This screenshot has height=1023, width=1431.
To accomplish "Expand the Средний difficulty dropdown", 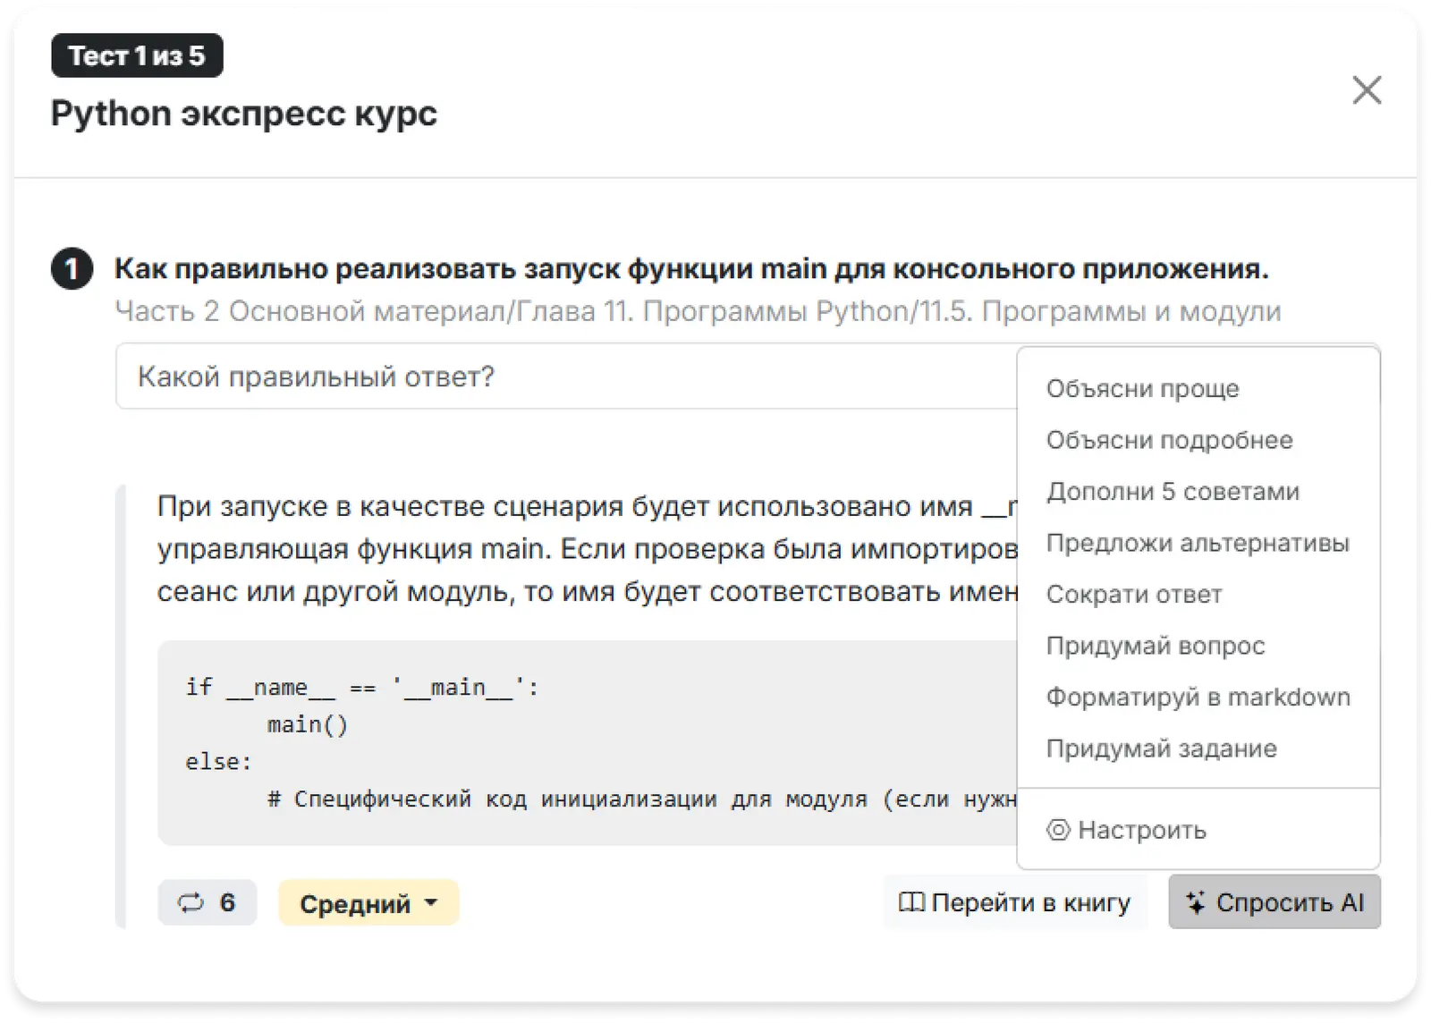I will [368, 903].
